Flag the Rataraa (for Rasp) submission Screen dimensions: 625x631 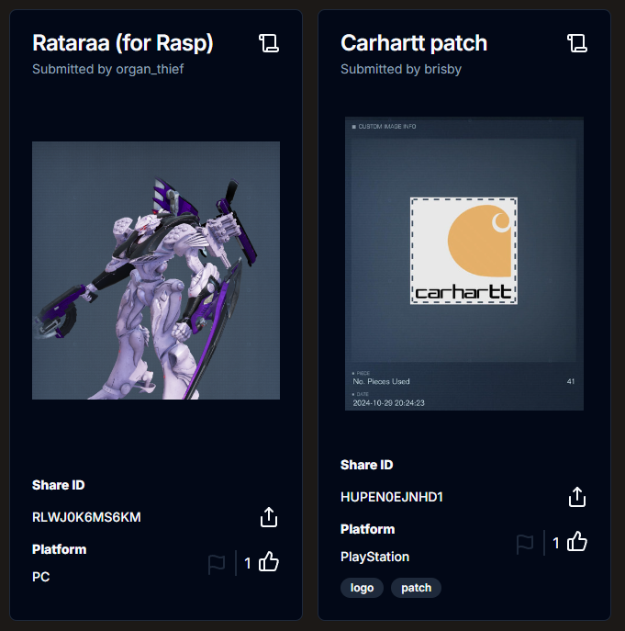tap(217, 564)
